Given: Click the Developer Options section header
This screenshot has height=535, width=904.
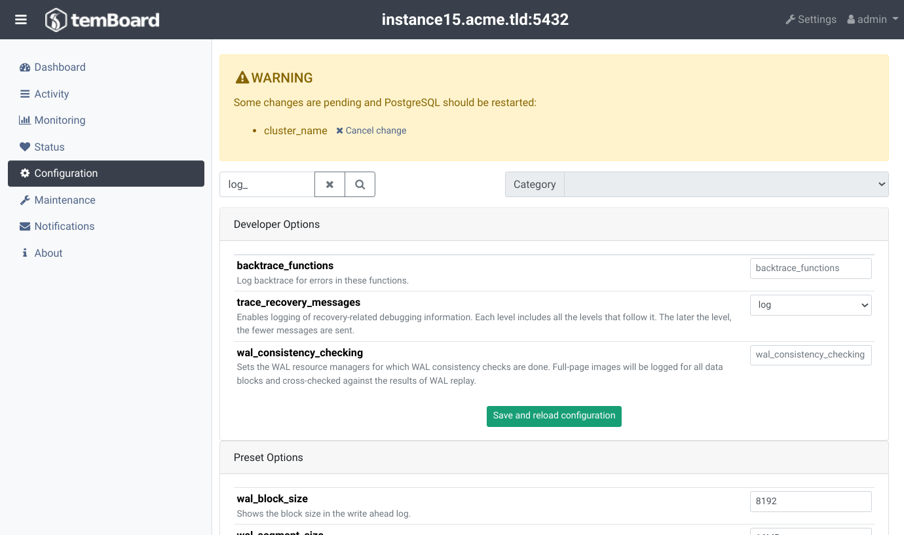Looking at the screenshot, I should (x=554, y=225).
